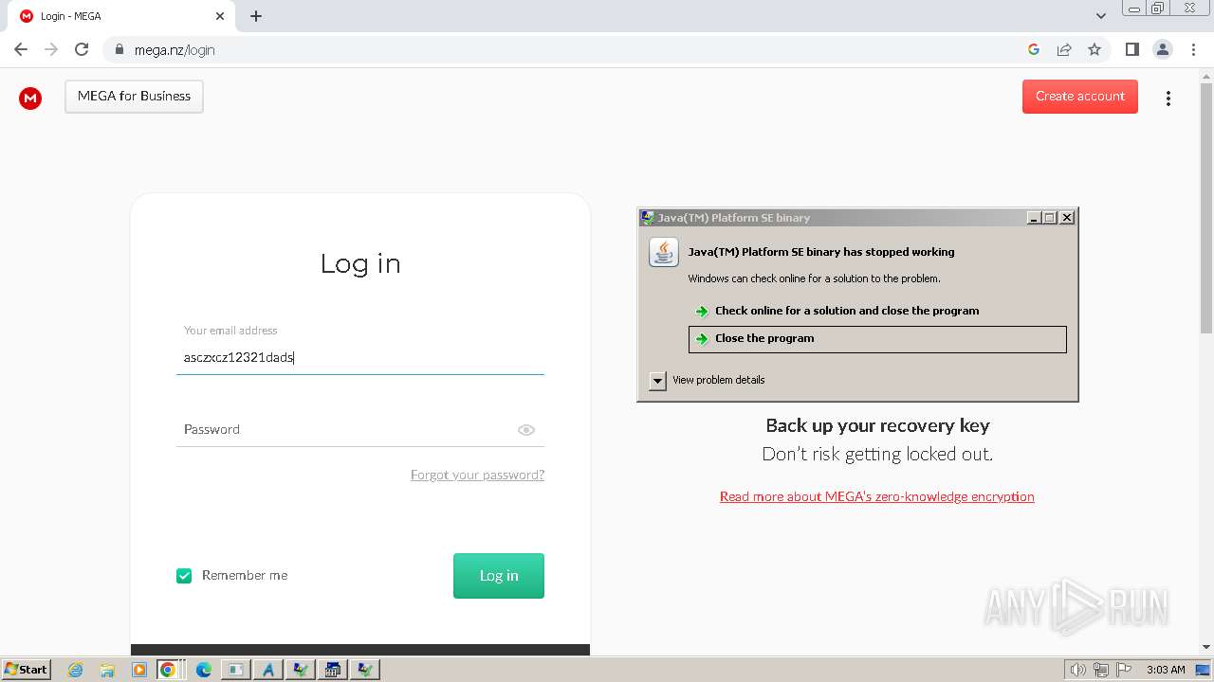Click the Java icon in dialog title bar
Image resolution: width=1214 pixels, height=682 pixels.
pyautogui.click(x=648, y=218)
